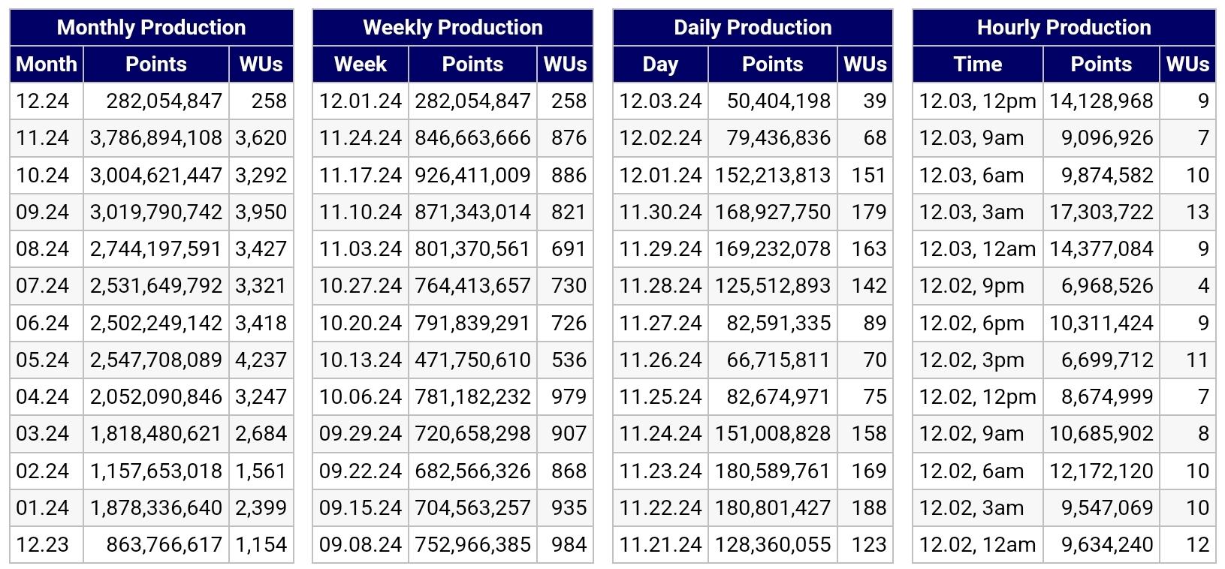The image size is (1225, 569).
Task: Select the 17,303,722 hourly points cell
Action: pyautogui.click(x=1101, y=212)
